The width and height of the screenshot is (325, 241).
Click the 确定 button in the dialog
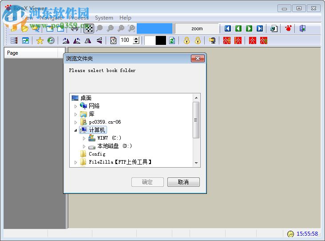[147, 182]
